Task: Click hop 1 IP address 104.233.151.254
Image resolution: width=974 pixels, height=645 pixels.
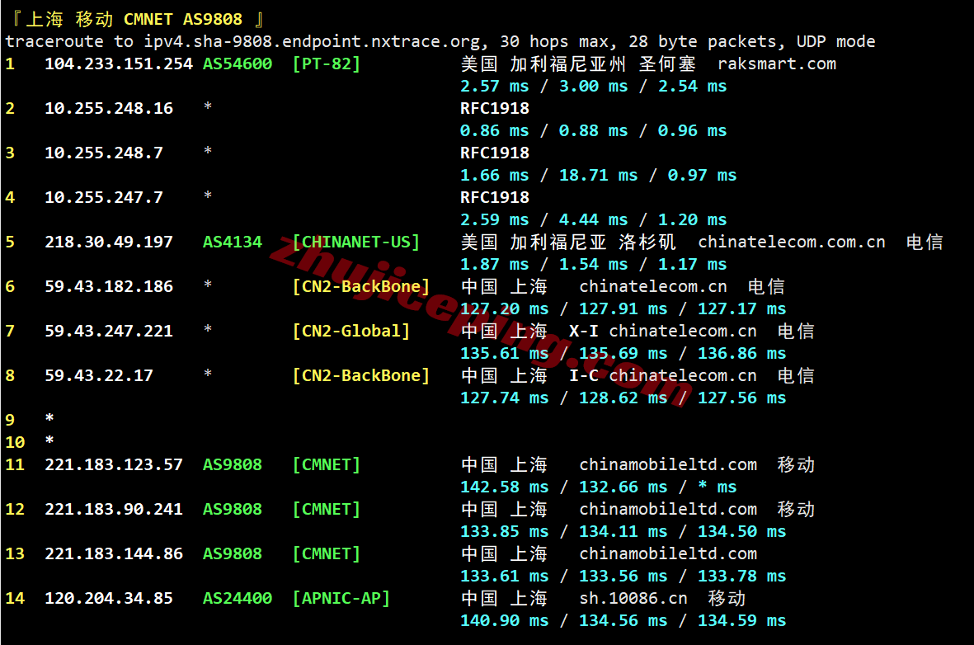Action: point(118,64)
